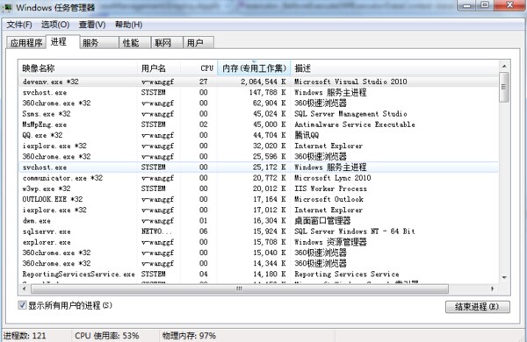Switch to the 应用程序 tab
Viewport: 527px width, 342px height.
coord(26,43)
